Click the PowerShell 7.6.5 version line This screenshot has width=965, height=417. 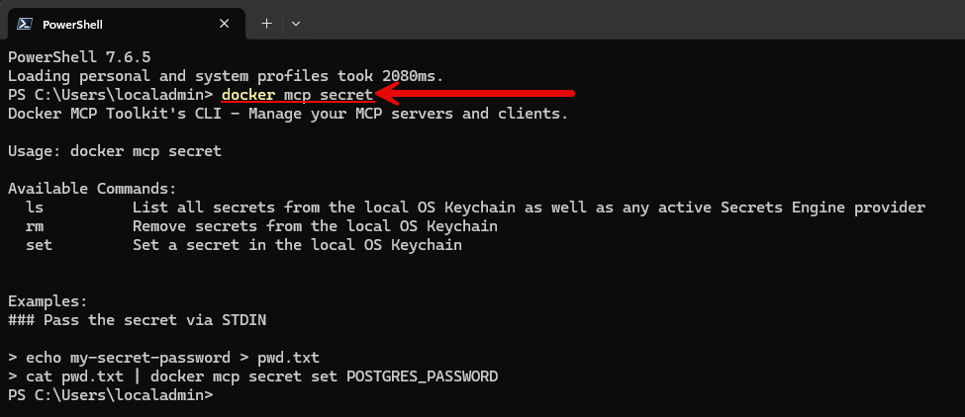click(x=79, y=57)
